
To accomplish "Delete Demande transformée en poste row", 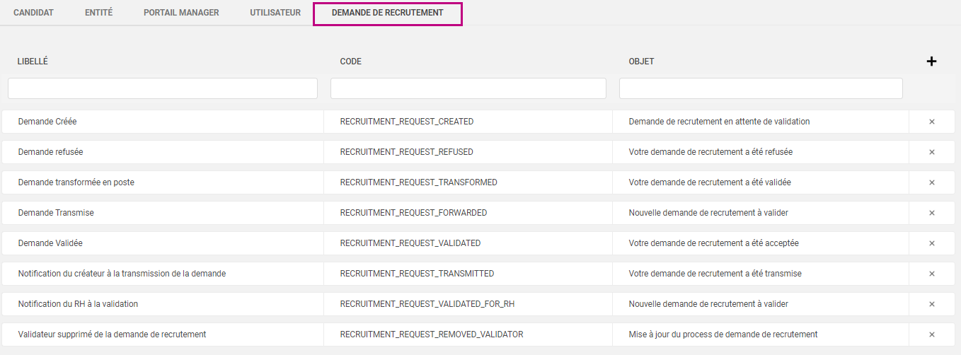I will tap(931, 182).
